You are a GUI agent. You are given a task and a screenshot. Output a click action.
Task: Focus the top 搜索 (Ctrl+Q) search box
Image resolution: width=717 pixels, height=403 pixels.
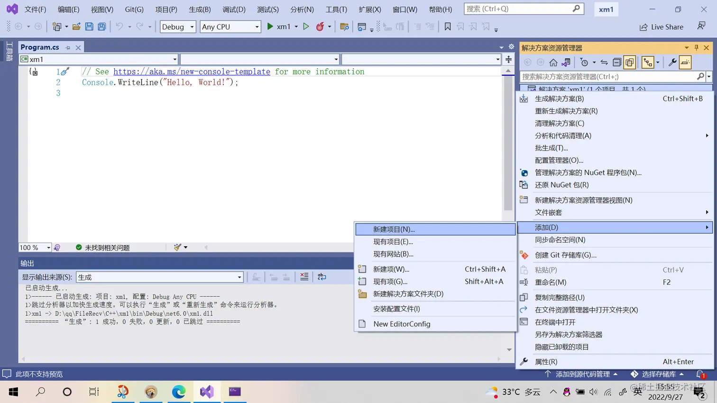[524, 9]
